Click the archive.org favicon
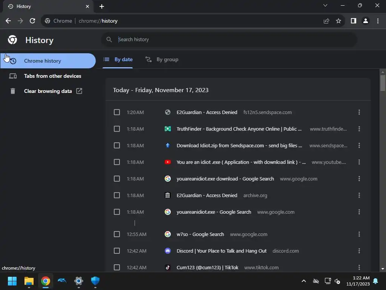Screen dimensions: 386x290 click(168, 195)
